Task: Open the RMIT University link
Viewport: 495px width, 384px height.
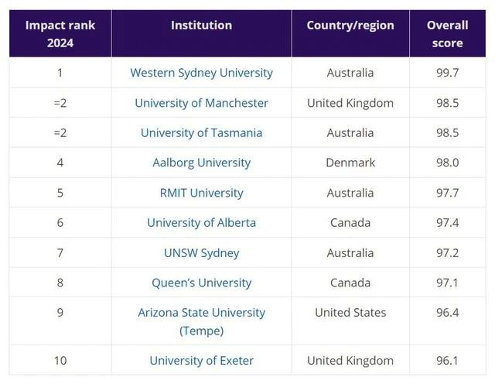Action: tap(201, 193)
